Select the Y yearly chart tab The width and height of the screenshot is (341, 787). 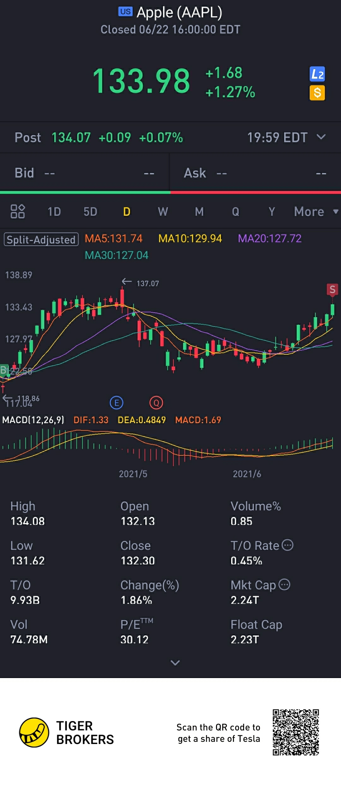(272, 212)
